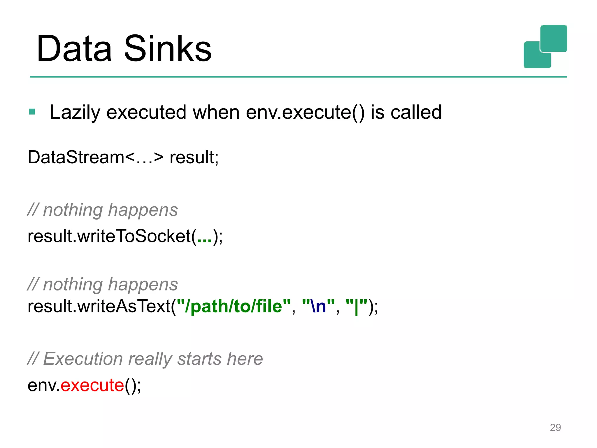The image size is (597, 448).
Task: Click "env.execute()" within the bullet sentence
Action: [x=305, y=112]
